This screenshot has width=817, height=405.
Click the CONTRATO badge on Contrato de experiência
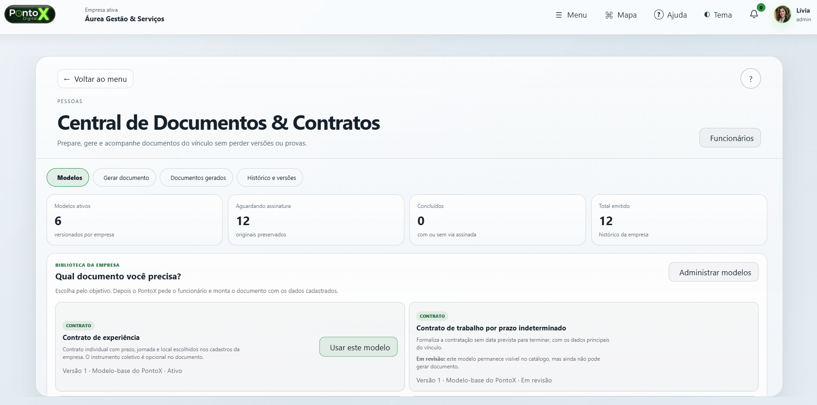[78, 325]
